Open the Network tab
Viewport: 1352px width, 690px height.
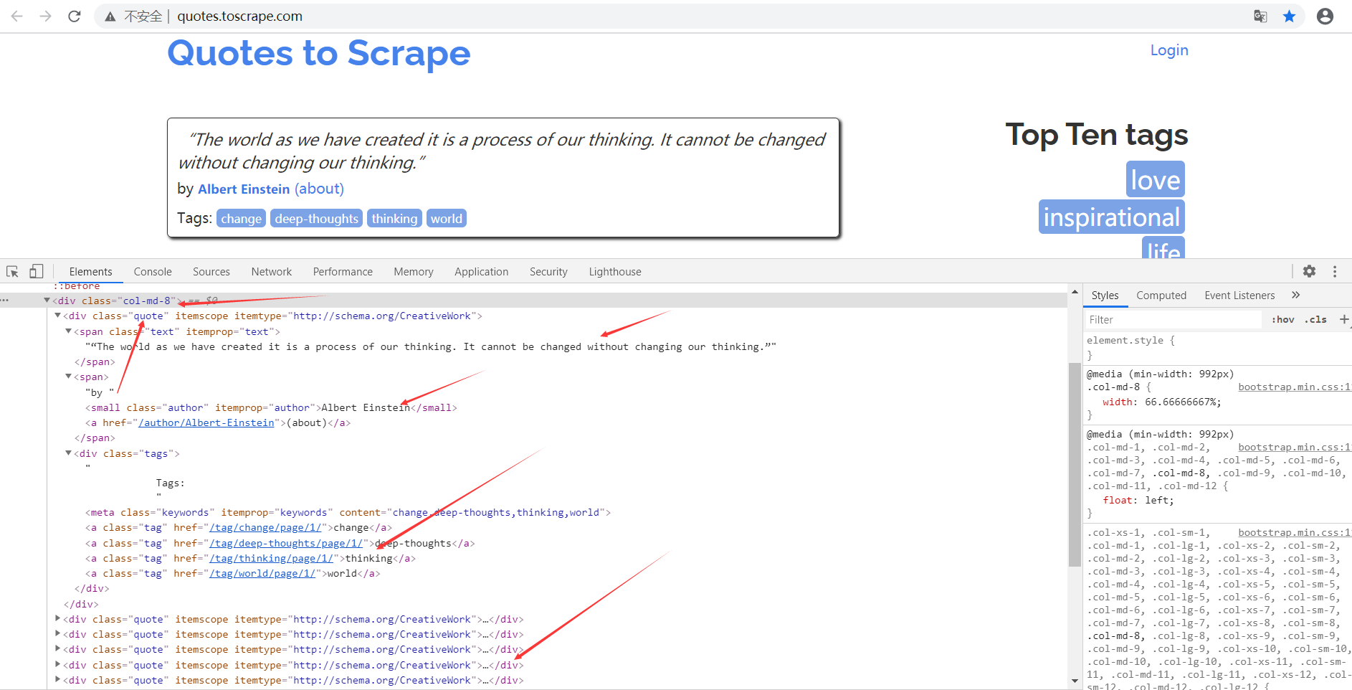[x=271, y=272]
